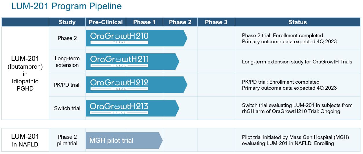Image resolution: width=363 pixels, height=154 pixels.
Task: Select the Status column header
Action: (298, 22)
